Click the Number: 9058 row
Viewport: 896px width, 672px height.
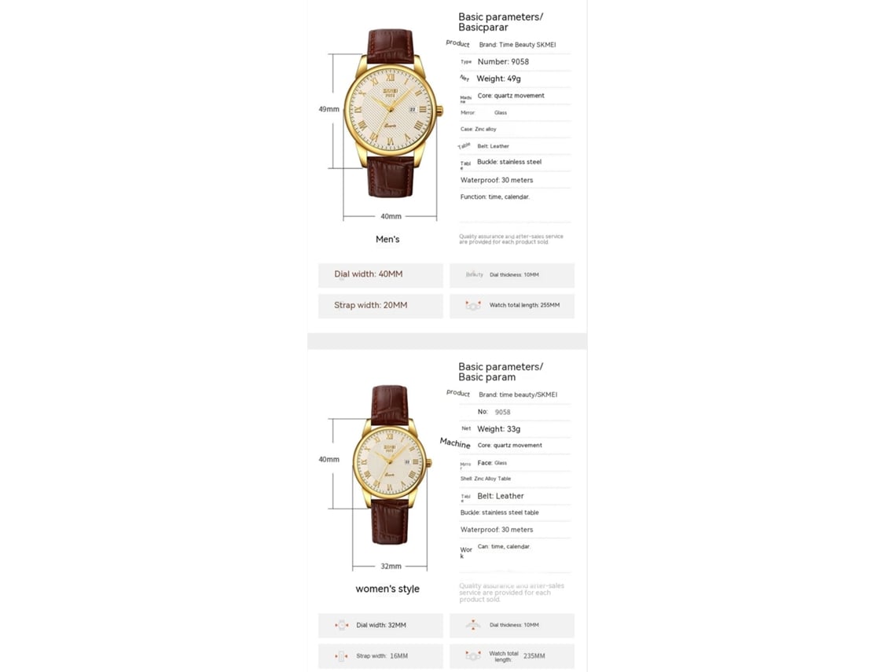coord(503,62)
